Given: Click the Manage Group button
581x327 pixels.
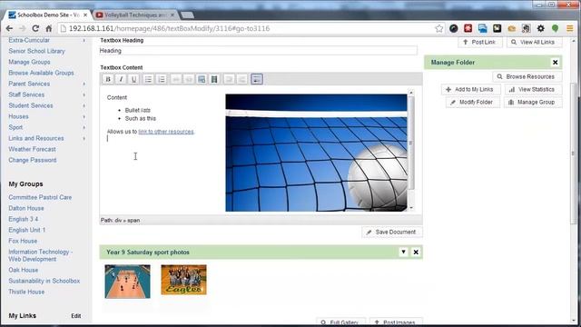Looking at the screenshot, I should 533,103.
